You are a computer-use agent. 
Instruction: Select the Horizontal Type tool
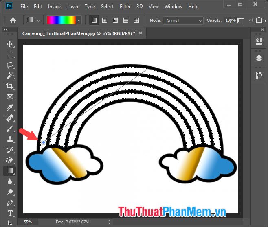[10, 213]
